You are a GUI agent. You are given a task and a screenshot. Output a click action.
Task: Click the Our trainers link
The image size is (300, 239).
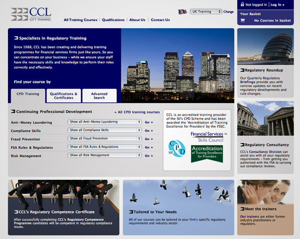coord(249,216)
